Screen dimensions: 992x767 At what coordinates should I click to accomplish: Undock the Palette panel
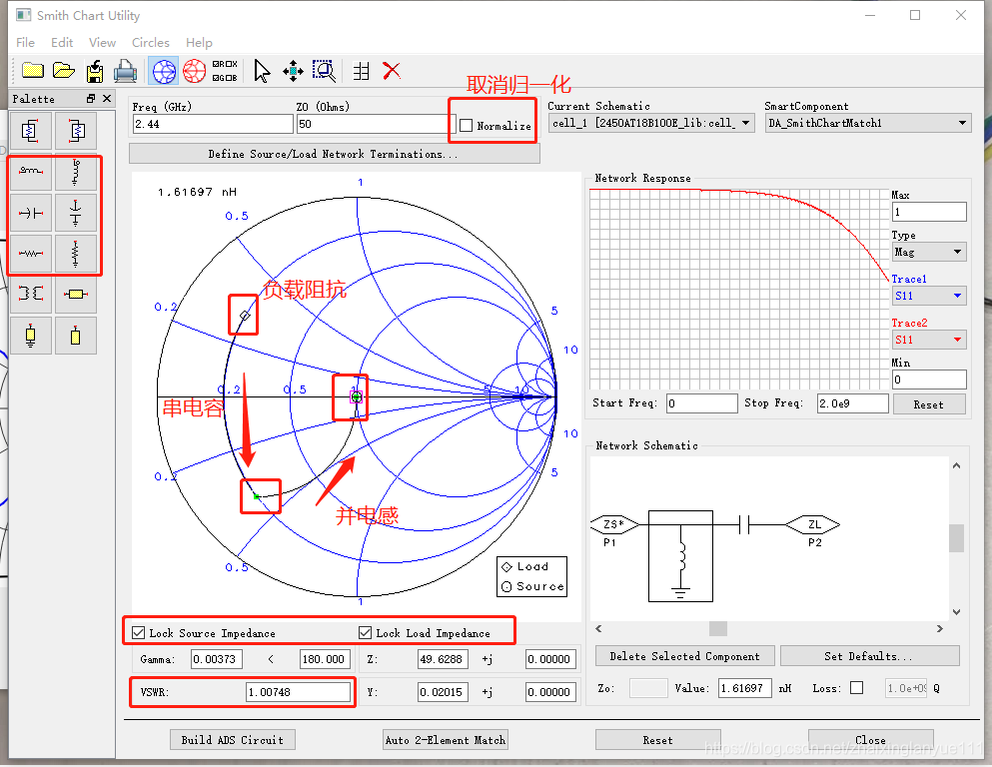pyautogui.click(x=91, y=99)
